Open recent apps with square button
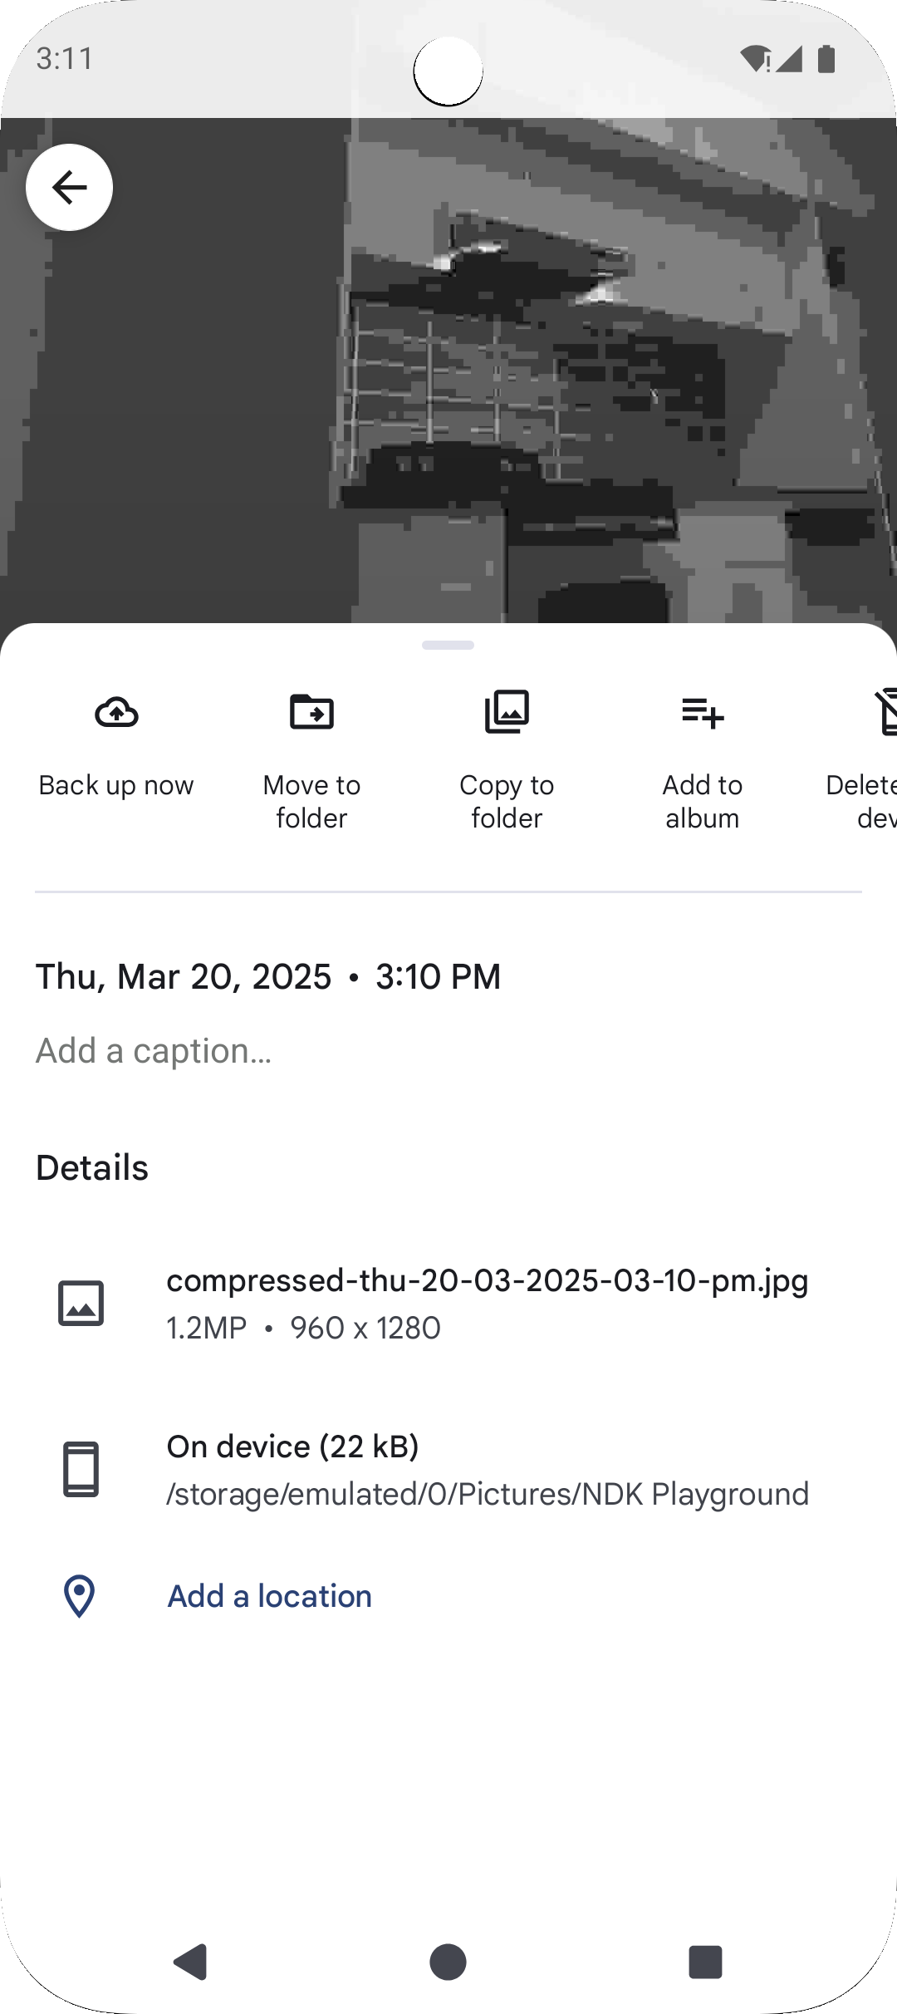Screen dimensions: 897x2014 tap(705, 1962)
